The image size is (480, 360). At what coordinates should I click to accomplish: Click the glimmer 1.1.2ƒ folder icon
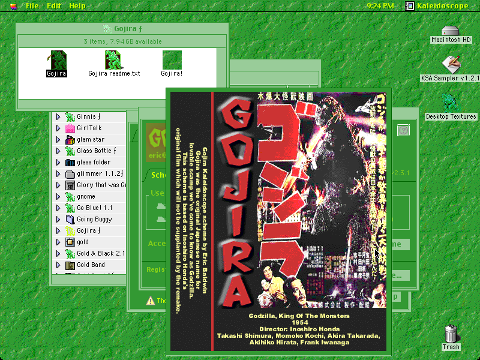[70, 174]
